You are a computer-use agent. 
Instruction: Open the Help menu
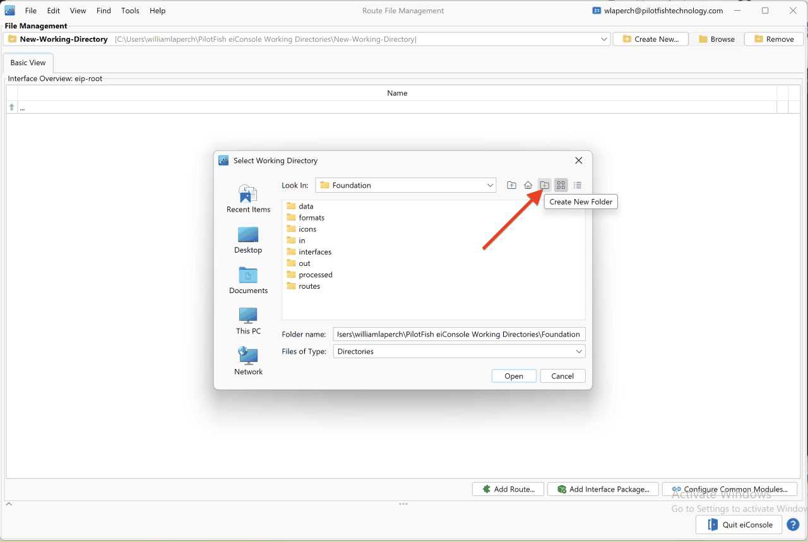(x=157, y=11)
